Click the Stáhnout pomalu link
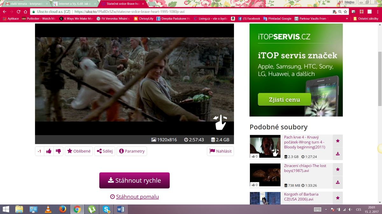 tap(137, 197)
